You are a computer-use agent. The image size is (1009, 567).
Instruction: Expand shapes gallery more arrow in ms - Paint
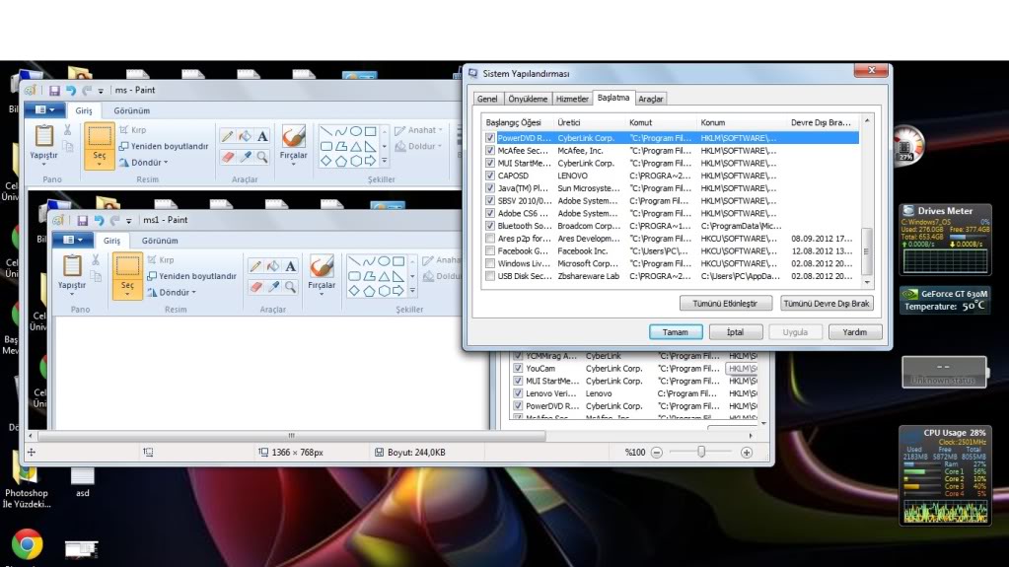coord(384,161)
